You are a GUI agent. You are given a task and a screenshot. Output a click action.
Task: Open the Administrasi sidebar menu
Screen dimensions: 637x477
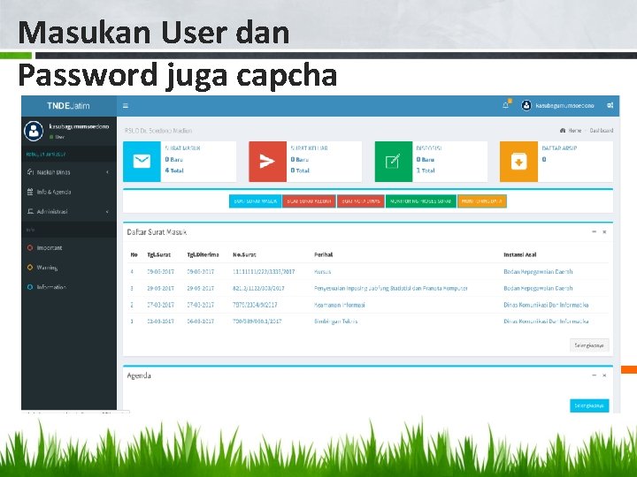click(x=69, y=211)
